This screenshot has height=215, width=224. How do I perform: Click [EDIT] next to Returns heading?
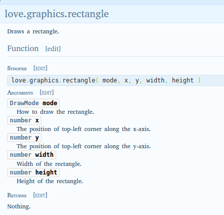(40, 195)
